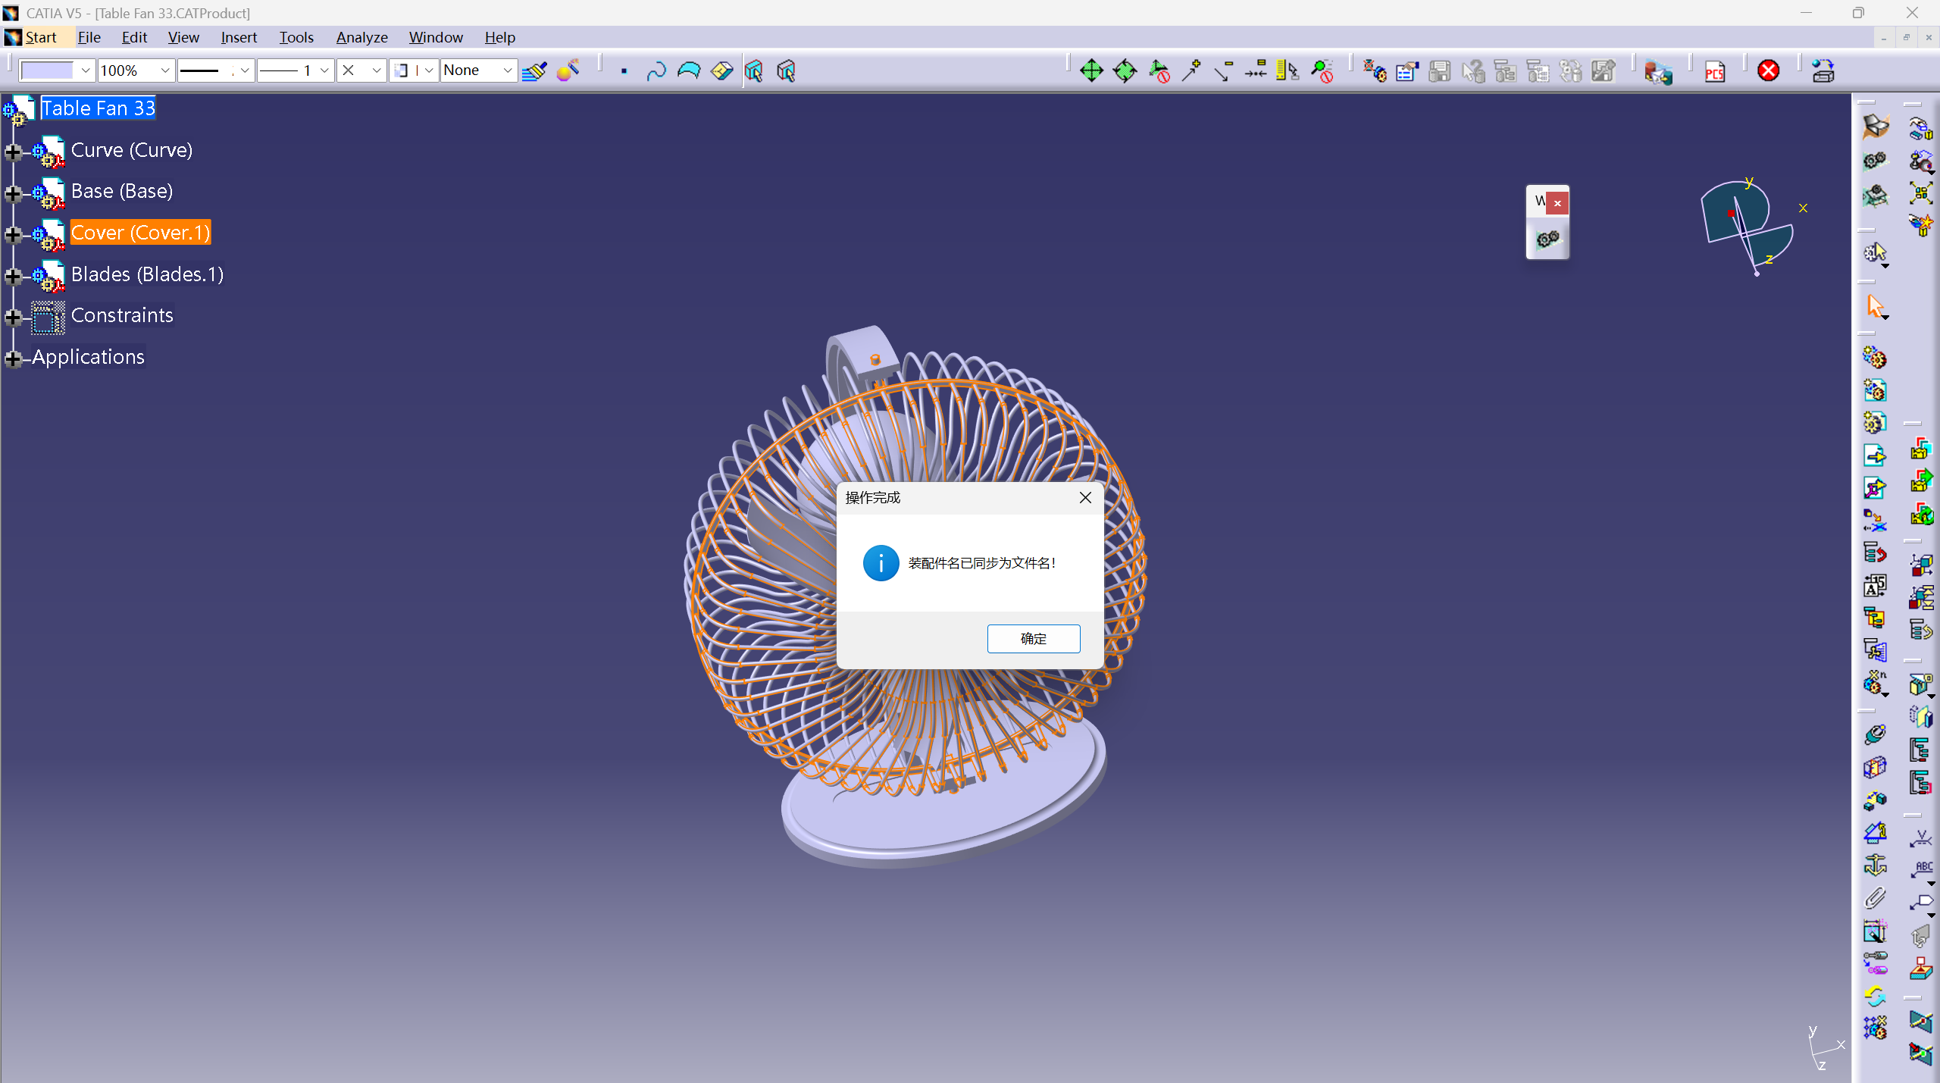
Task: Click the print-capture icon at toolbar end
Action: click(1823, 70)
